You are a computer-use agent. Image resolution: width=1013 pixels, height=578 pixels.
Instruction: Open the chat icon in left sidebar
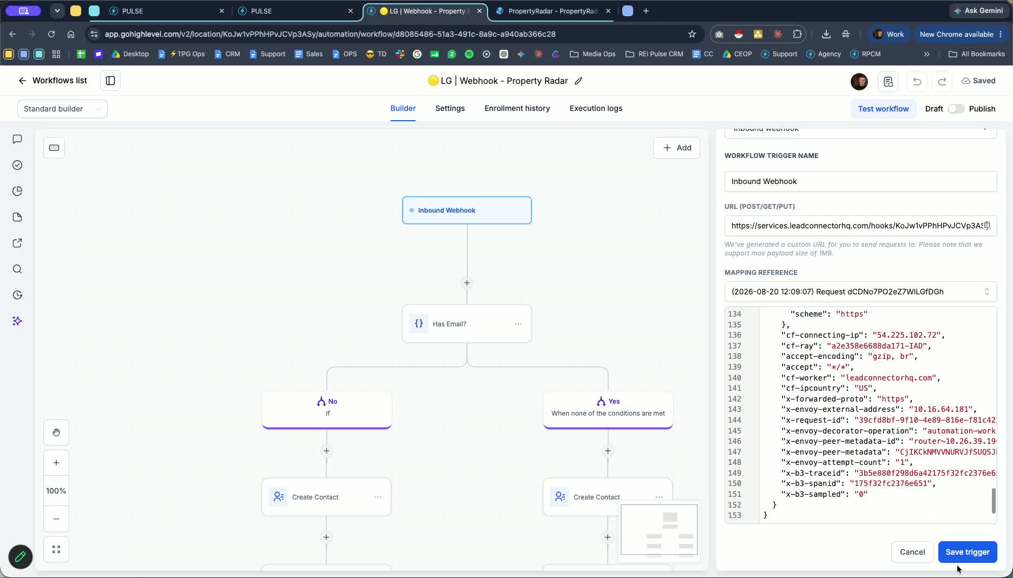(x=17, y=139)
